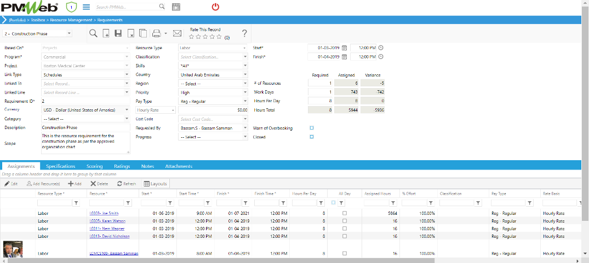
Task: Click filter icon for Start column
Action: [x=170, y=203]
